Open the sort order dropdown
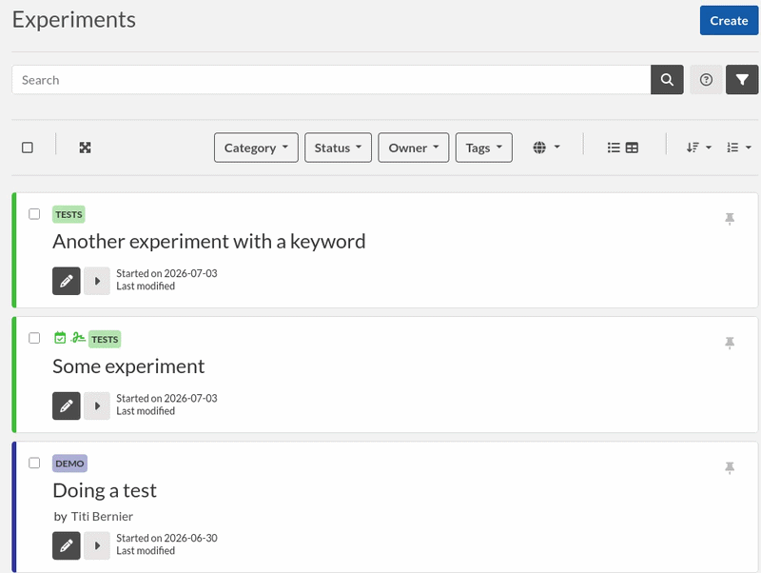 tap(699, 148)
